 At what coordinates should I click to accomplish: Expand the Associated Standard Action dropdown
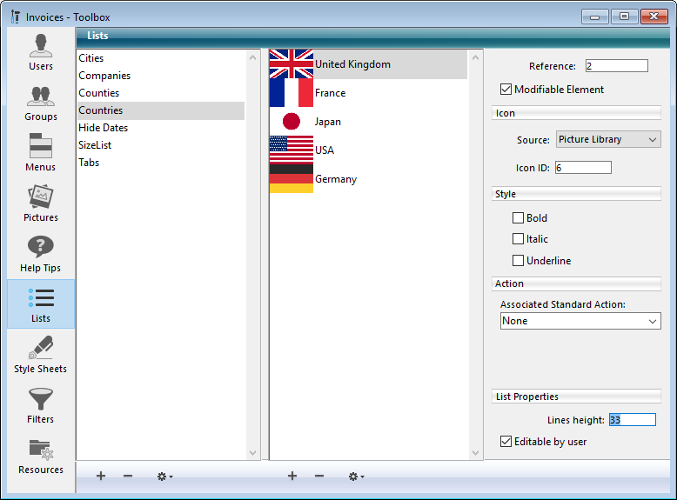pyautogui.click(x=580, y=321)
